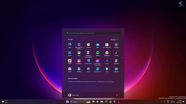
Task: Follow the Launch Start Settings link
Action: click(x=108, y=81)
